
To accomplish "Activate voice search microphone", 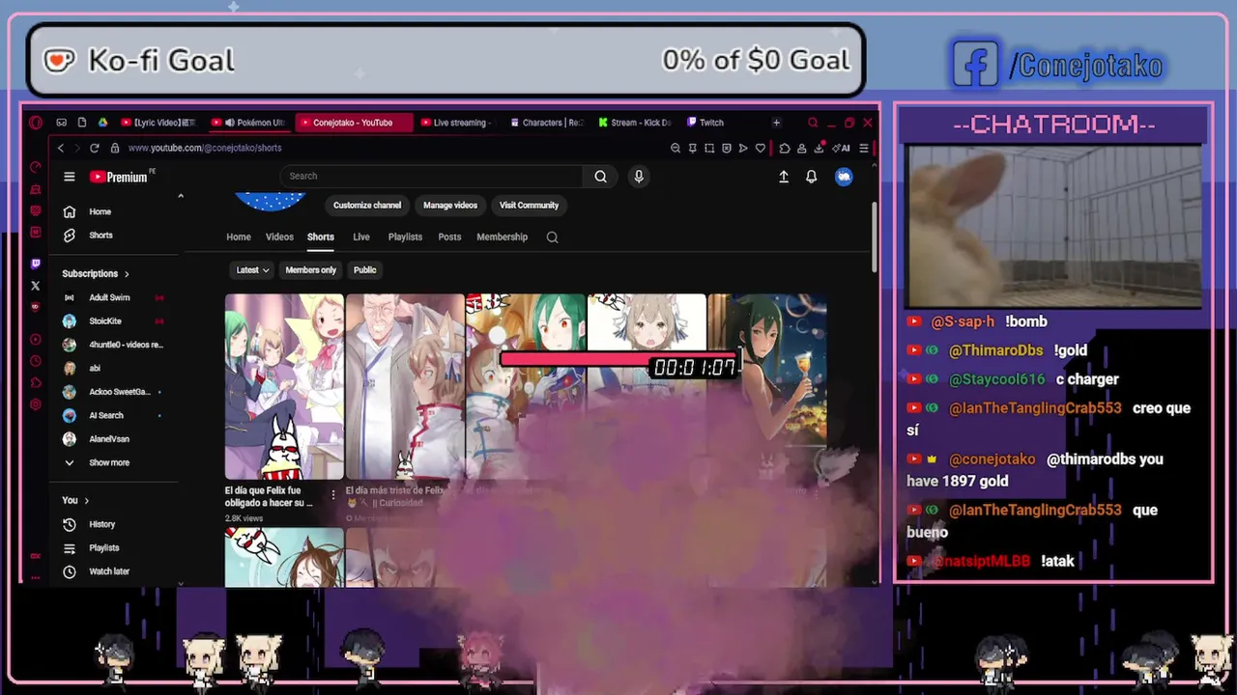I will coord(638,176).
